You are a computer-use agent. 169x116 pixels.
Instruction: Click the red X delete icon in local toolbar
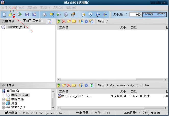point(69,85)
